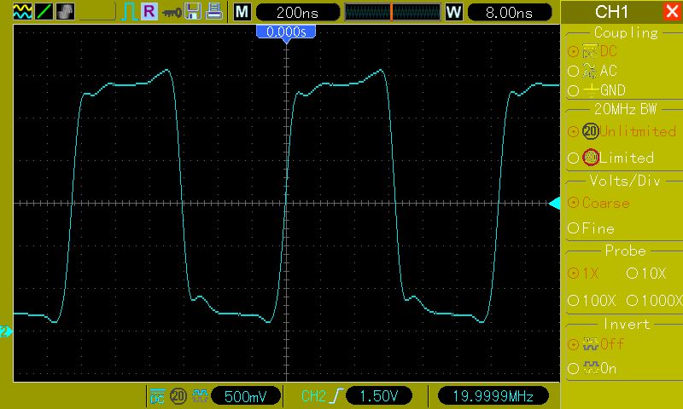Click the 200ns main timebase value
683x409 pixels.
click(x=298, y=12)
